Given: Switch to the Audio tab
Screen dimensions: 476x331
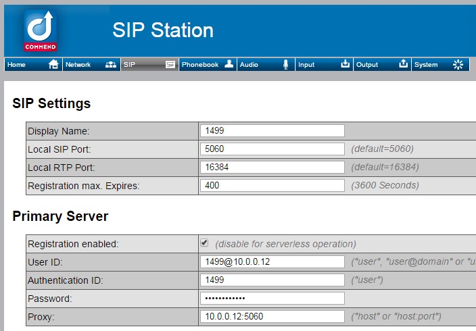Looking at the screenshot, I should tap(249, 65).
